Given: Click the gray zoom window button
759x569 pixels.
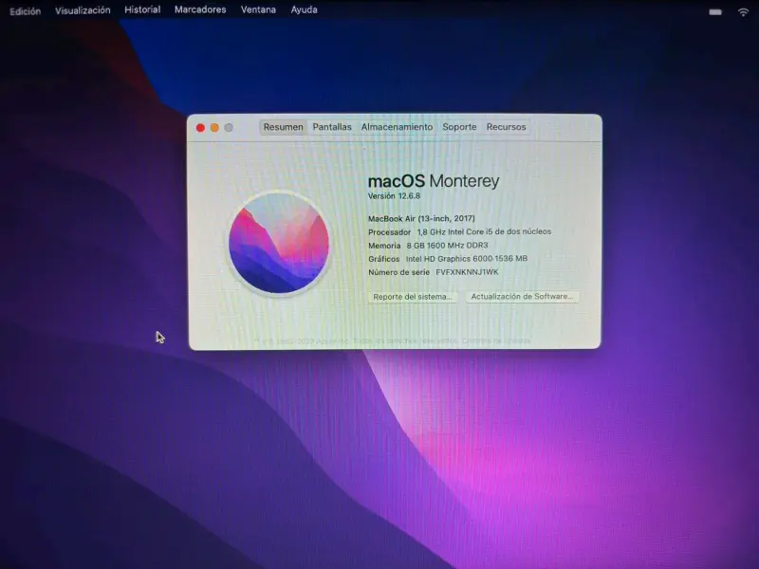Looking at the screenshot, I should tap(229, 128).
